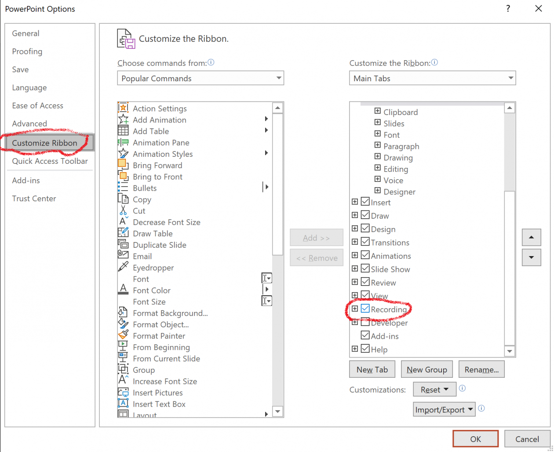This screenshot has height=452, width=554.
Task: Enable the Developer tab checkbox
Action: (x=365, y=322)
